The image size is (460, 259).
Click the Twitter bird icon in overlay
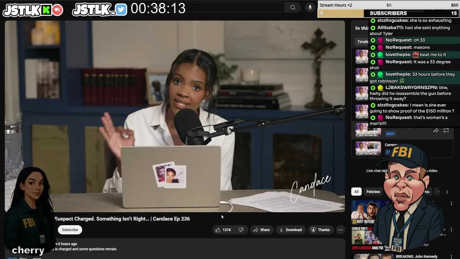(x=121, y=10)
